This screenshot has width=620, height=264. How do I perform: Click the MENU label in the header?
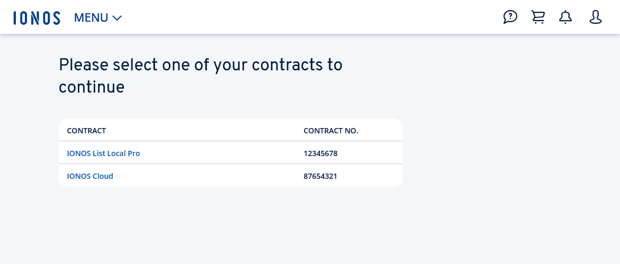[91, 17]
